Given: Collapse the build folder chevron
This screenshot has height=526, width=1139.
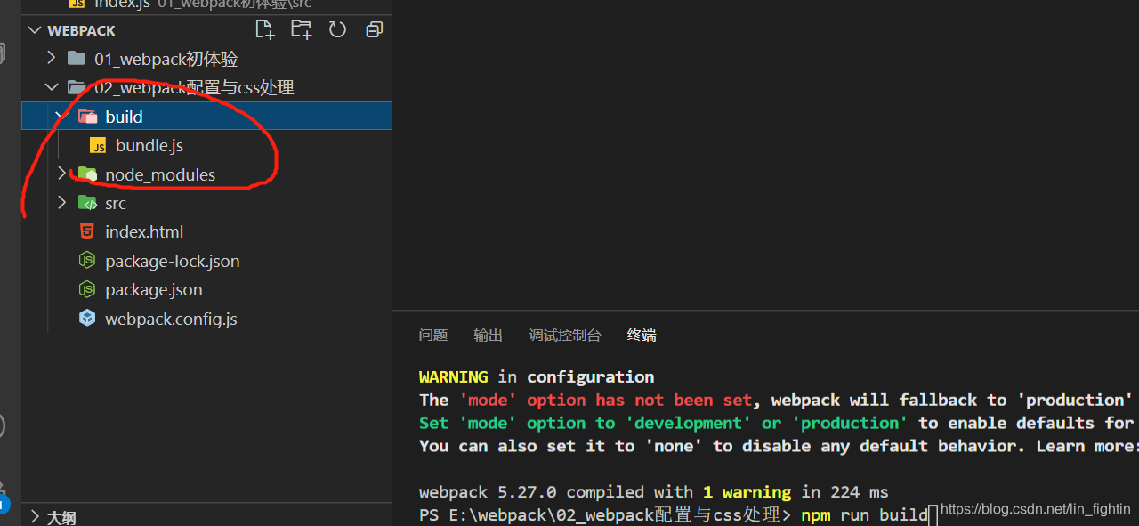Looking at the screenshot, I should click(x=61, y=117).
